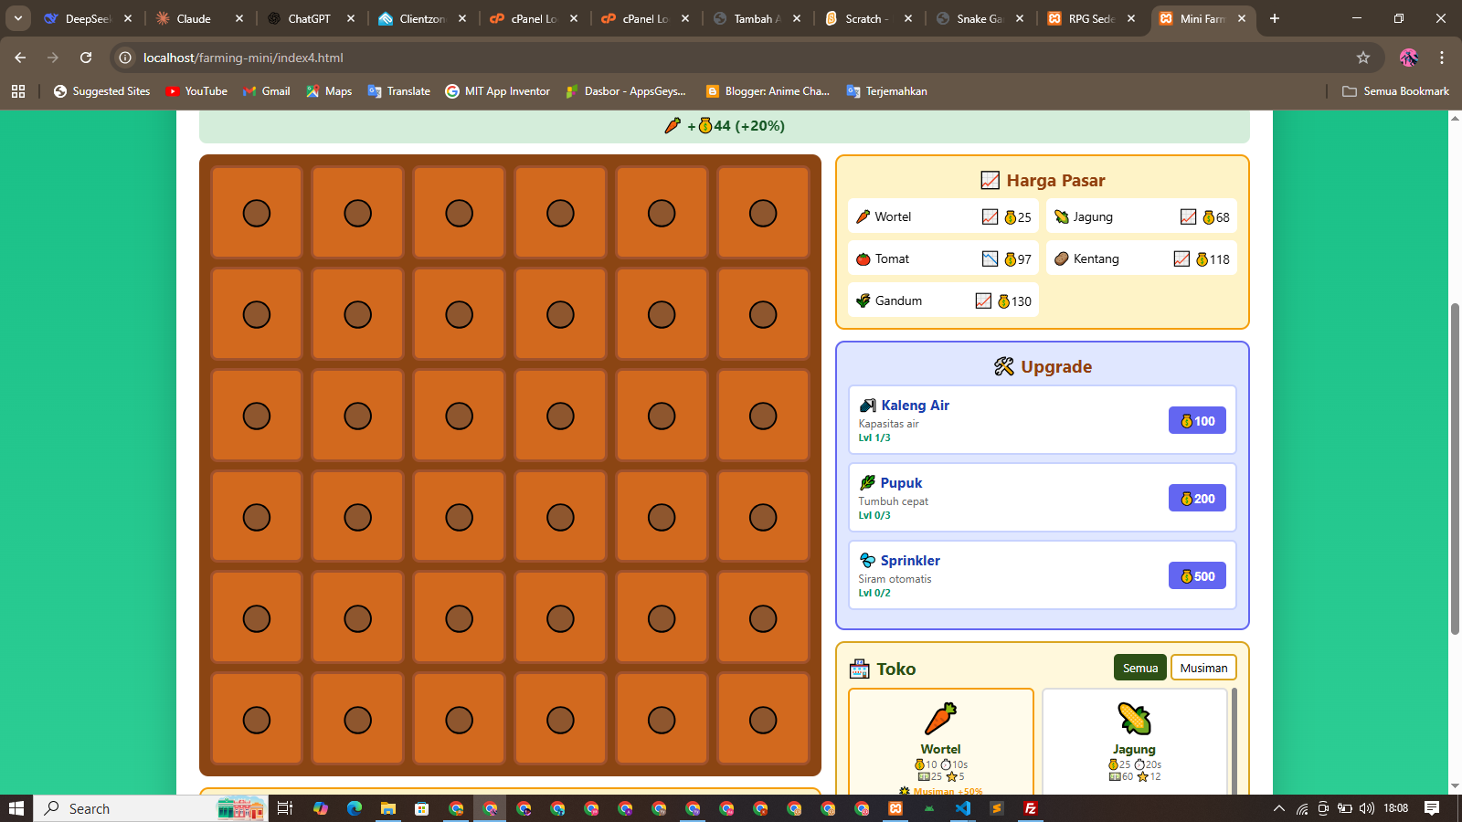The image size is (1462, 822).
Task: Click the Kaleng Air watering can icon
Action: 868,406
